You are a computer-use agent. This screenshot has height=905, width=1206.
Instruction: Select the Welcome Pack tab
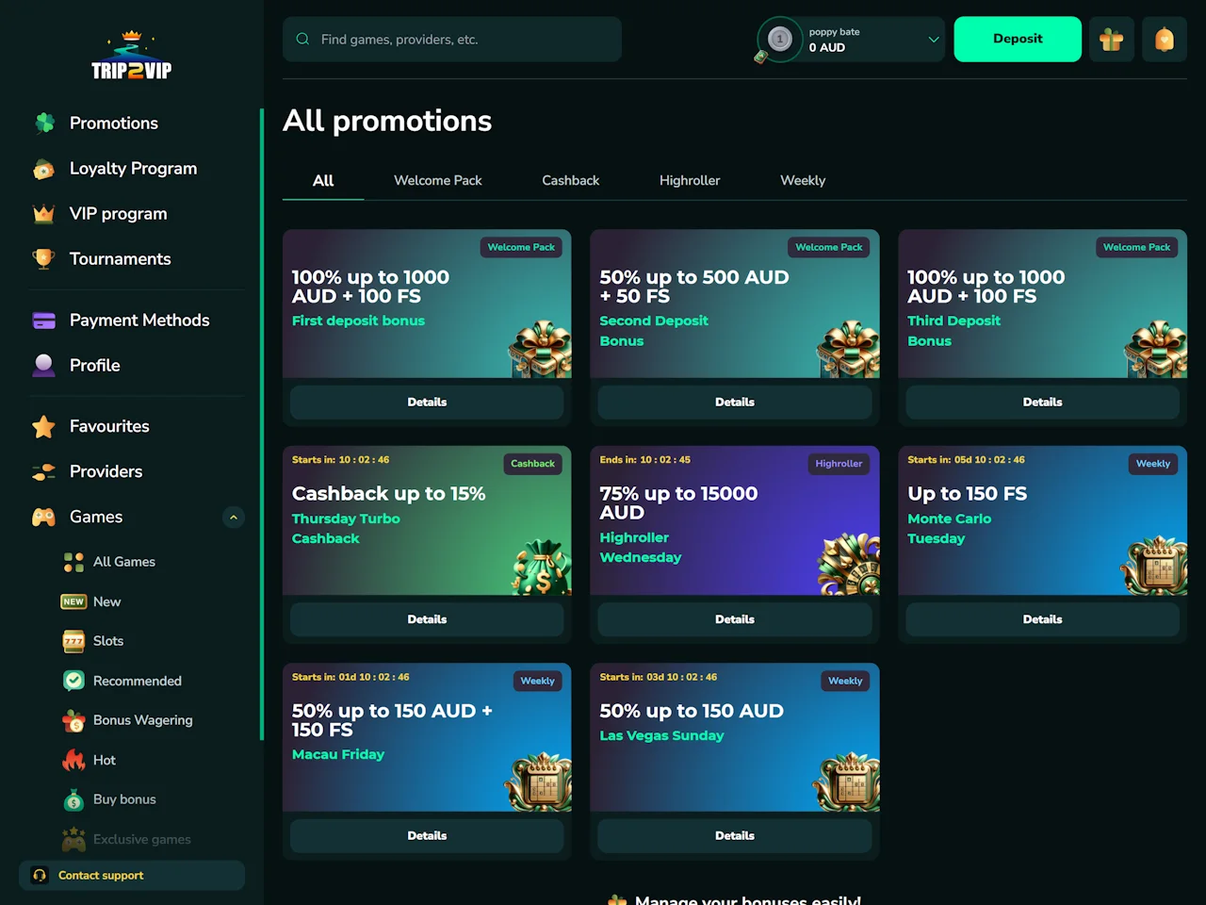pyautogui.click(x=437, y=180)
